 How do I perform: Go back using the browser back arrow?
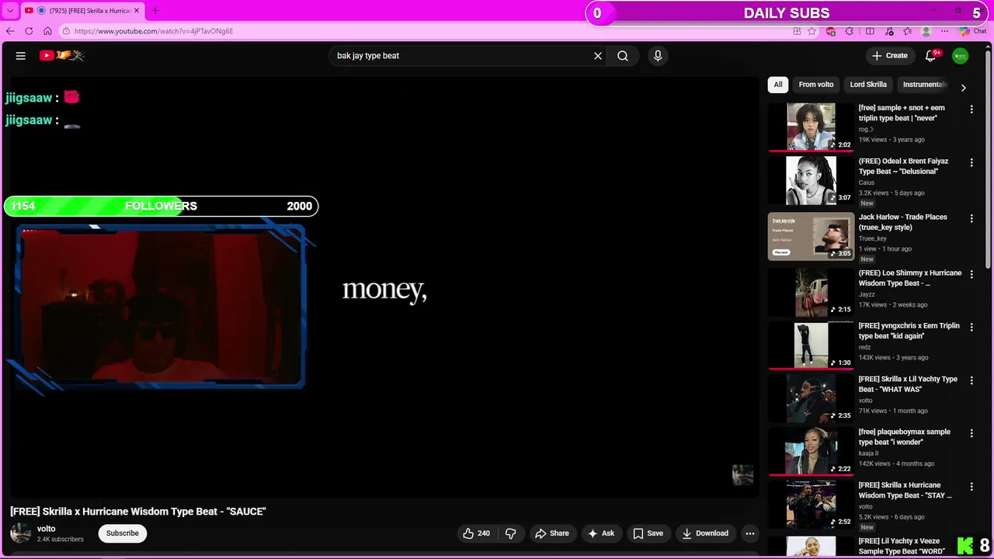10,31
